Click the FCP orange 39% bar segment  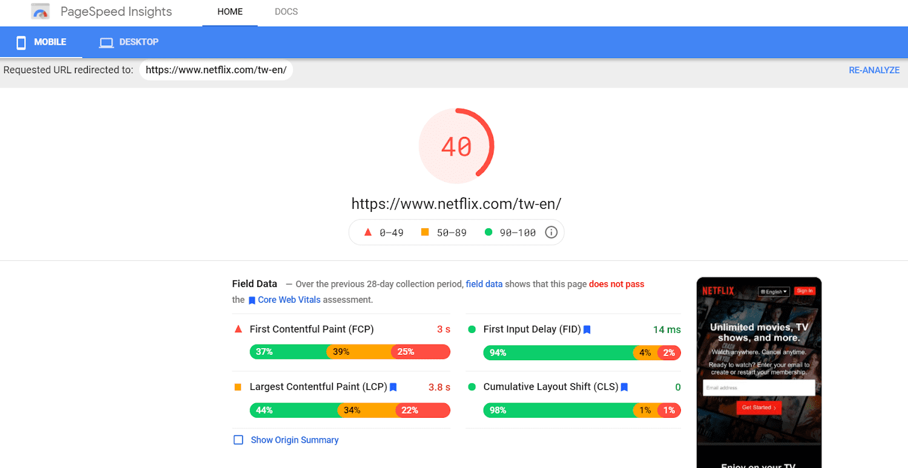click(359, 352)
